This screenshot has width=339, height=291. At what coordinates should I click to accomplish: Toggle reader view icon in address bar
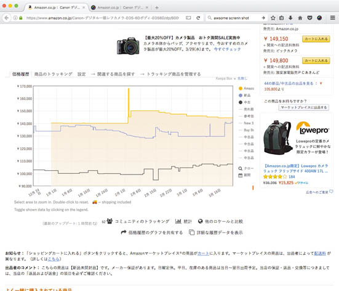[x=188, y=18]
